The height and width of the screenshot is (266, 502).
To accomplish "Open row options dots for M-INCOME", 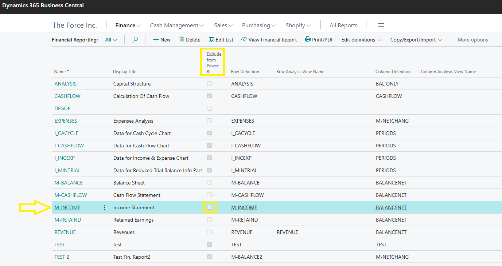I will pos(105,207).
